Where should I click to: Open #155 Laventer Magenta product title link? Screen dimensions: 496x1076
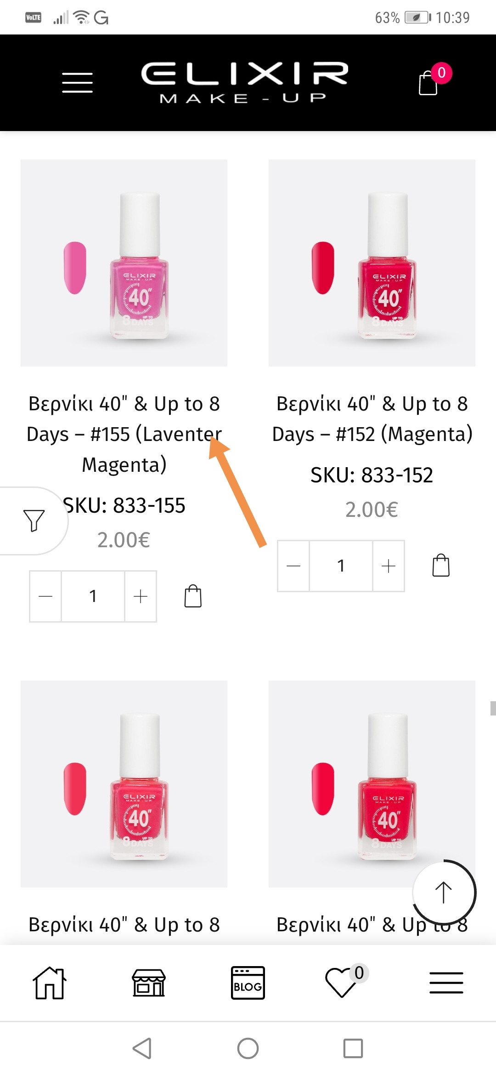point(124,434)
